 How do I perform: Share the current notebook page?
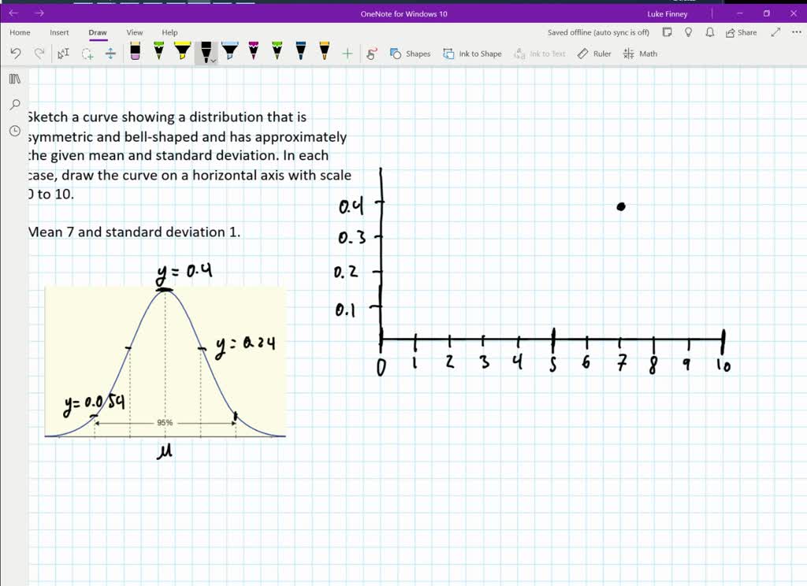point(741,32)
